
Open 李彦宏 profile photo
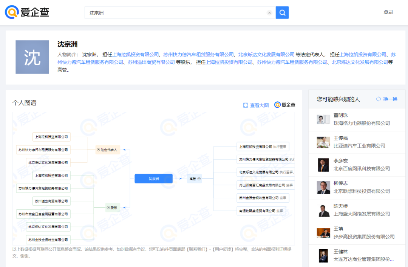click(x=323, y=165)
